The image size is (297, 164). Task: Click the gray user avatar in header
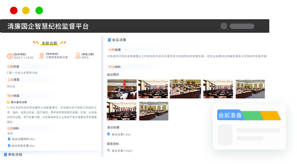pos(224,26)
